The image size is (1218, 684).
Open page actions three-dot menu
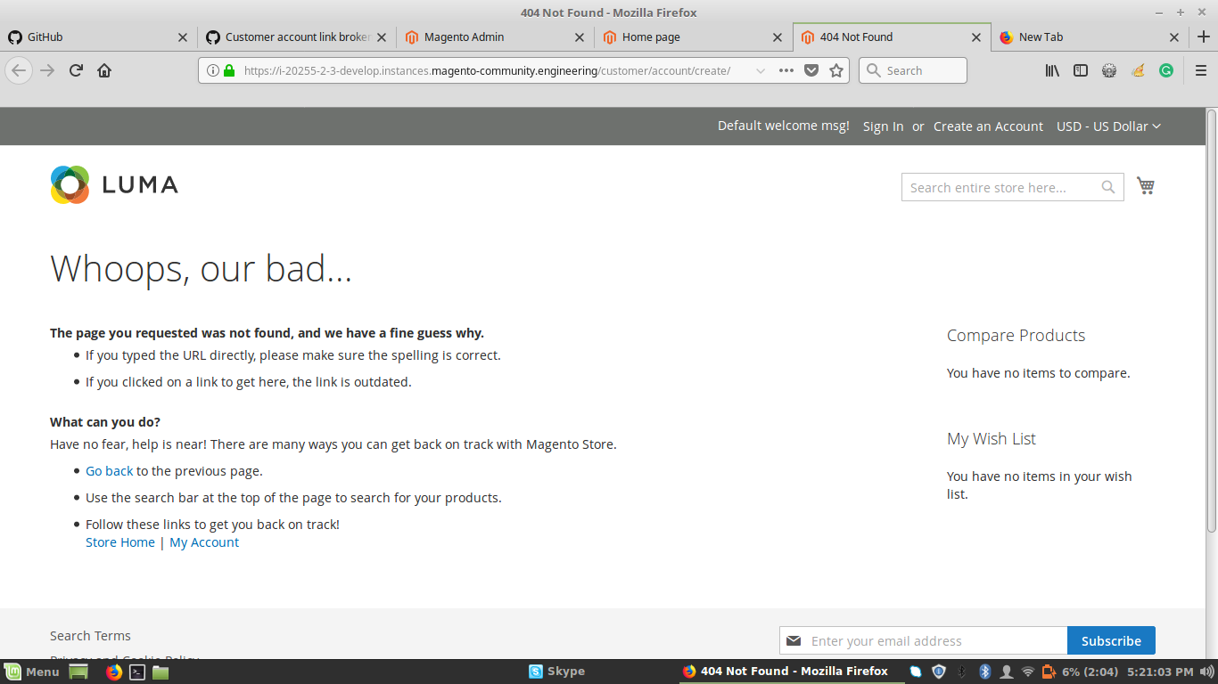click(x=786, y=70)
